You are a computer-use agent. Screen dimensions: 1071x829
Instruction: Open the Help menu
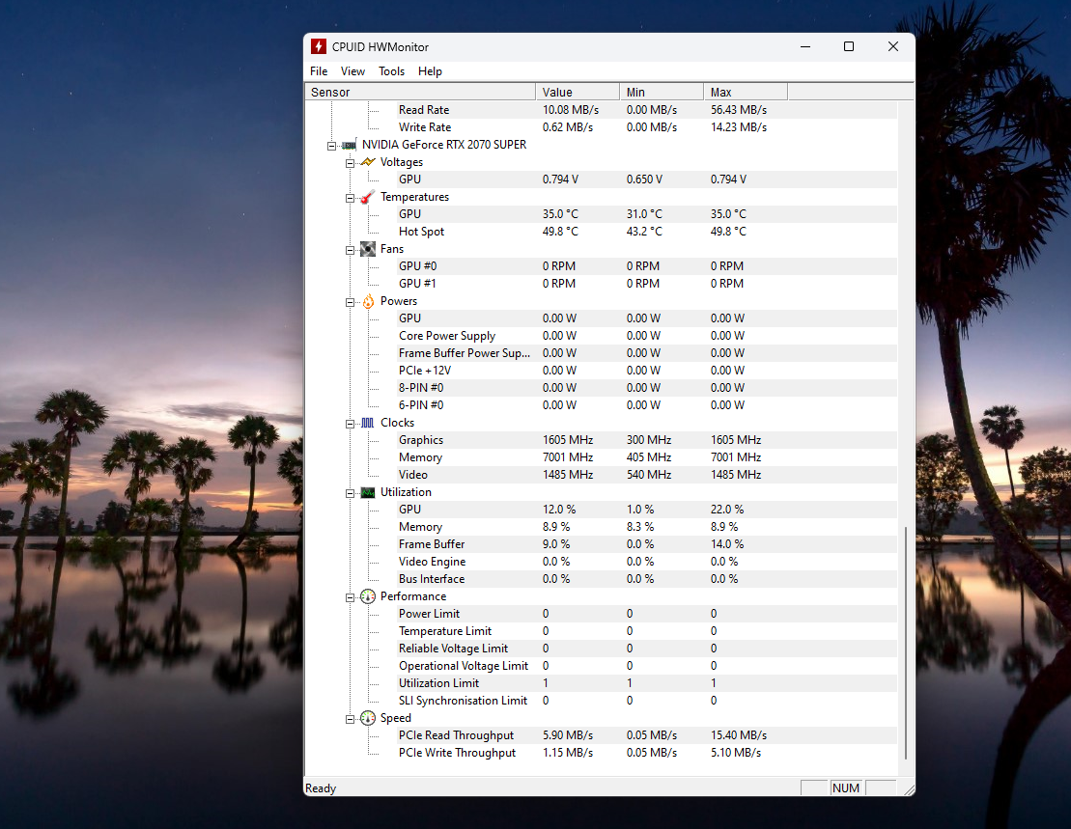click(x=430, y=71)
